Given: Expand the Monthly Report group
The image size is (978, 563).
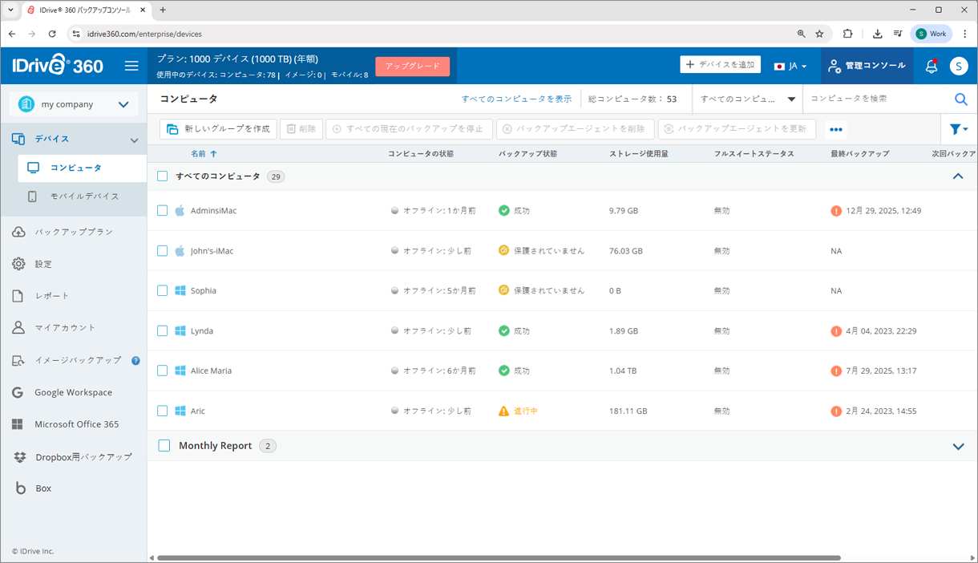Looking at the screenshot, I should click(x=958, y=447).
